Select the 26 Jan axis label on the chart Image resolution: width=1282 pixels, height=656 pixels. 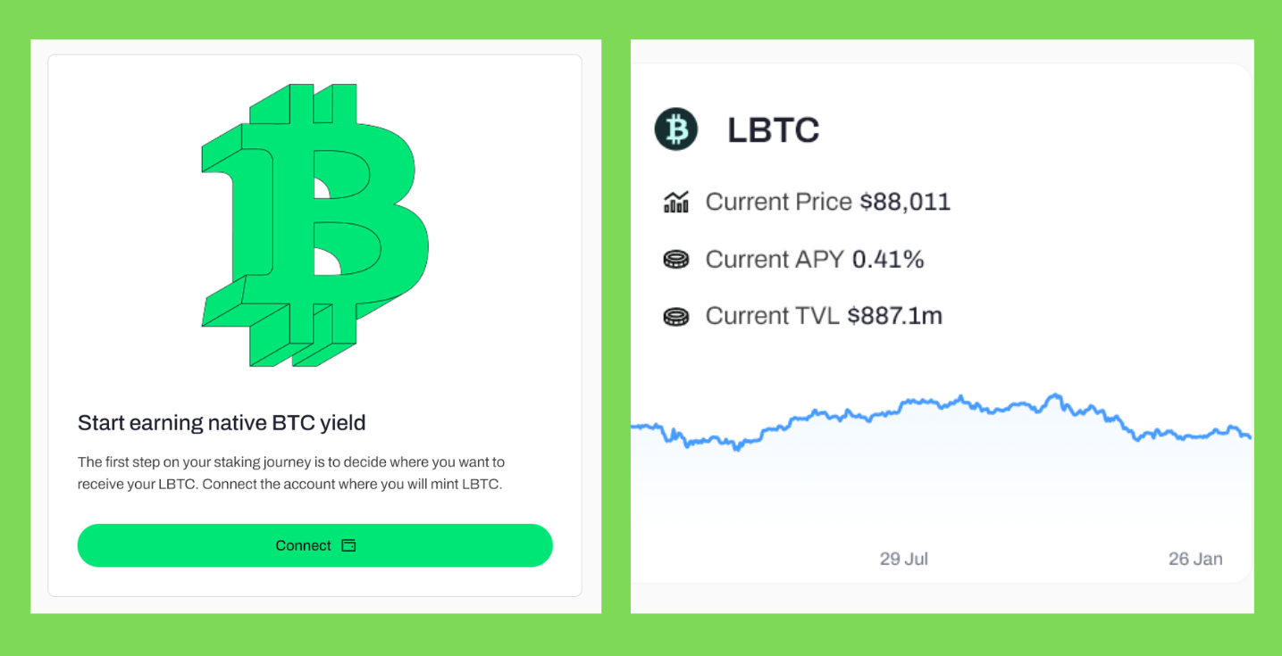[x=1195, y=559]
